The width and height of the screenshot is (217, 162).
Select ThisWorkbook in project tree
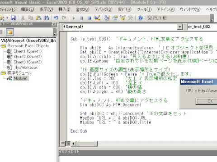click(x=25, y=67)
